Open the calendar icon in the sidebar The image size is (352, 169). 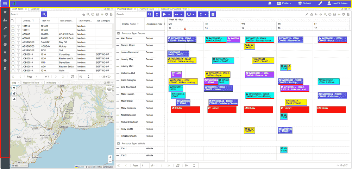pos(5,44)
